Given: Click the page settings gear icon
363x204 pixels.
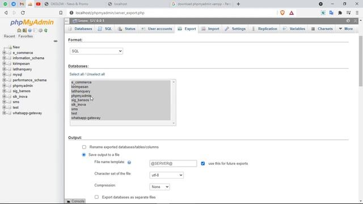Looking at the screenshot, I should [x=348, y=21].
